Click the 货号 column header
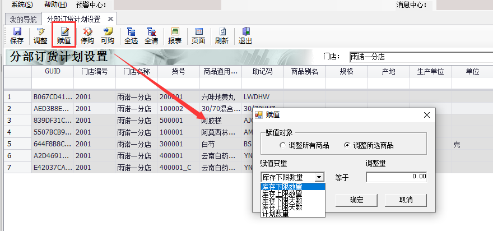This screenshot has height=231, width=493. click(x=179, y=71)
